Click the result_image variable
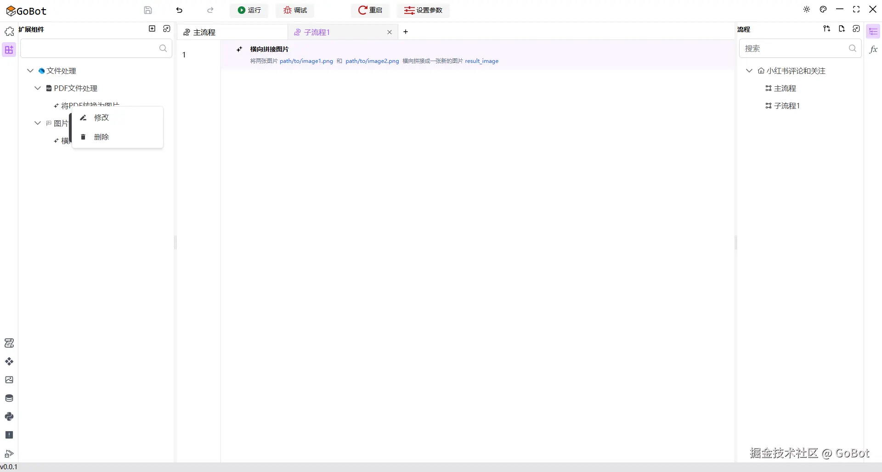Screen dimensions: 882x472 tap(481, 61)
